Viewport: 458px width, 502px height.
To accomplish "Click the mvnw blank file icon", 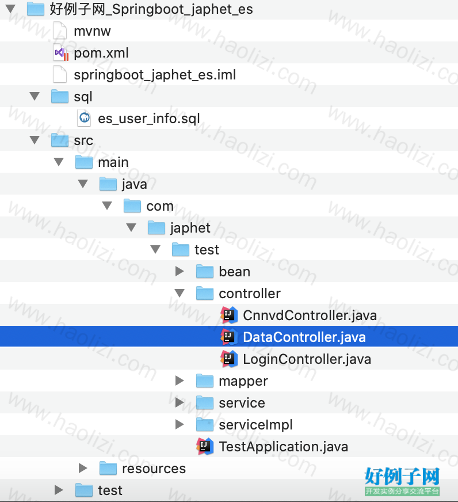I will point(60,31).
